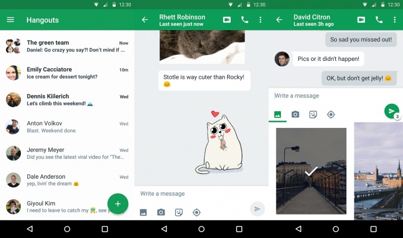The width and height of the screenshot is (403, 238).
Task: Open camera in Rhett Robinson chat
Action: coord(161,212)
